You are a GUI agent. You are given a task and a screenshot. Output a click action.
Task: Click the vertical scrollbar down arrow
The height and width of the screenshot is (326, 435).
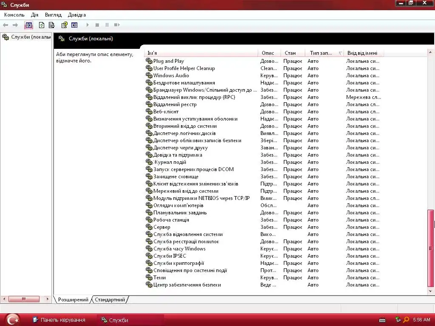pos(430,291)
